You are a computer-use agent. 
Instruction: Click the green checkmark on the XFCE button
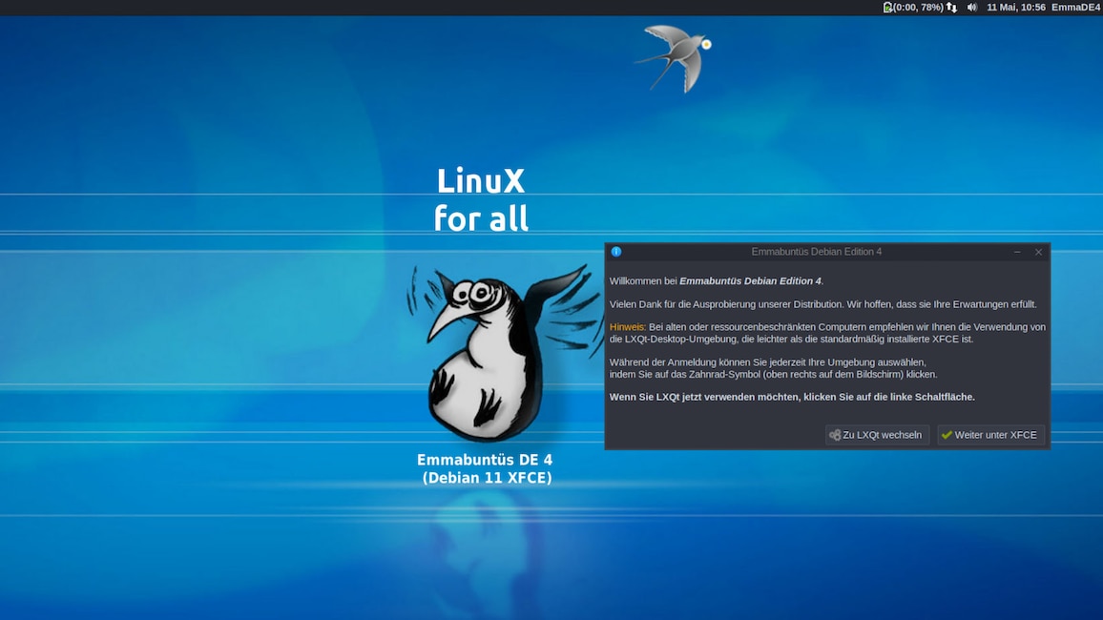[x=946, y=434]
